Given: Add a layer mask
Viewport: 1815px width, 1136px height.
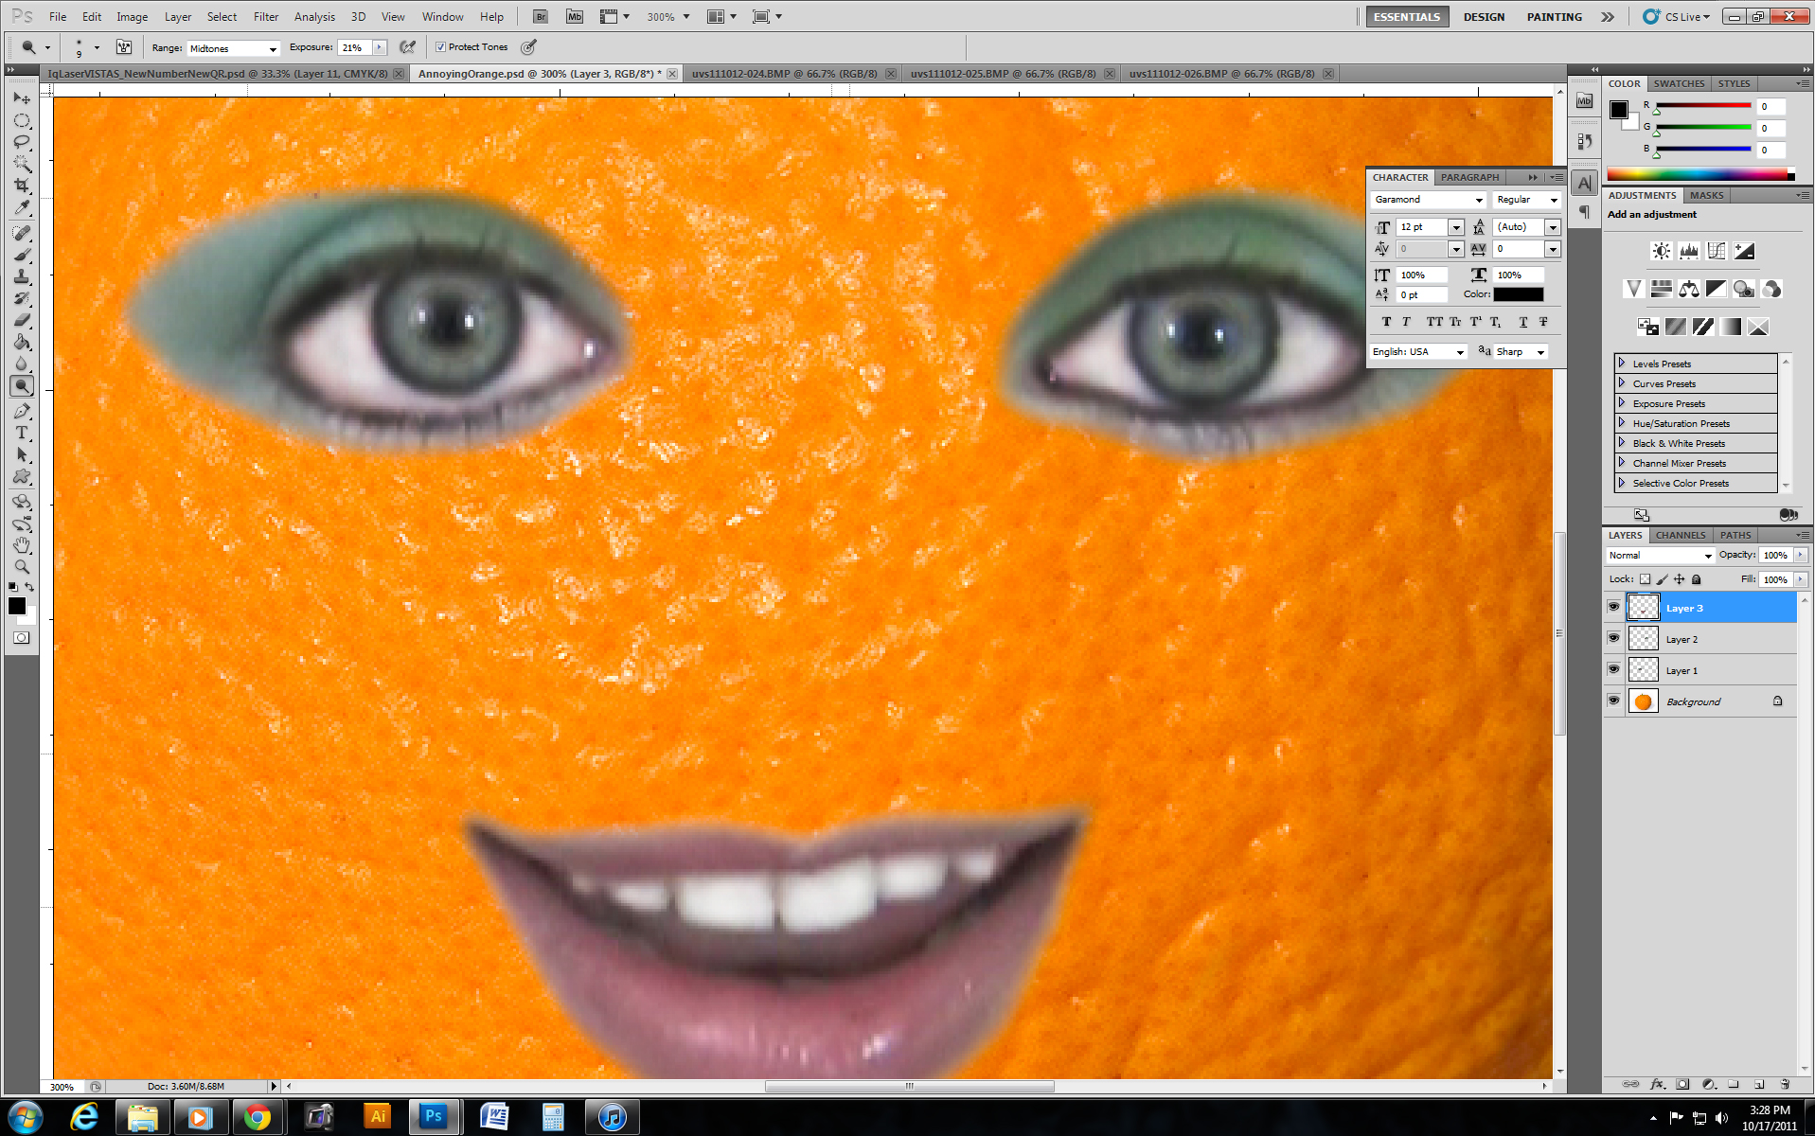Looking at the screenshot, I should point(1682,1084).
